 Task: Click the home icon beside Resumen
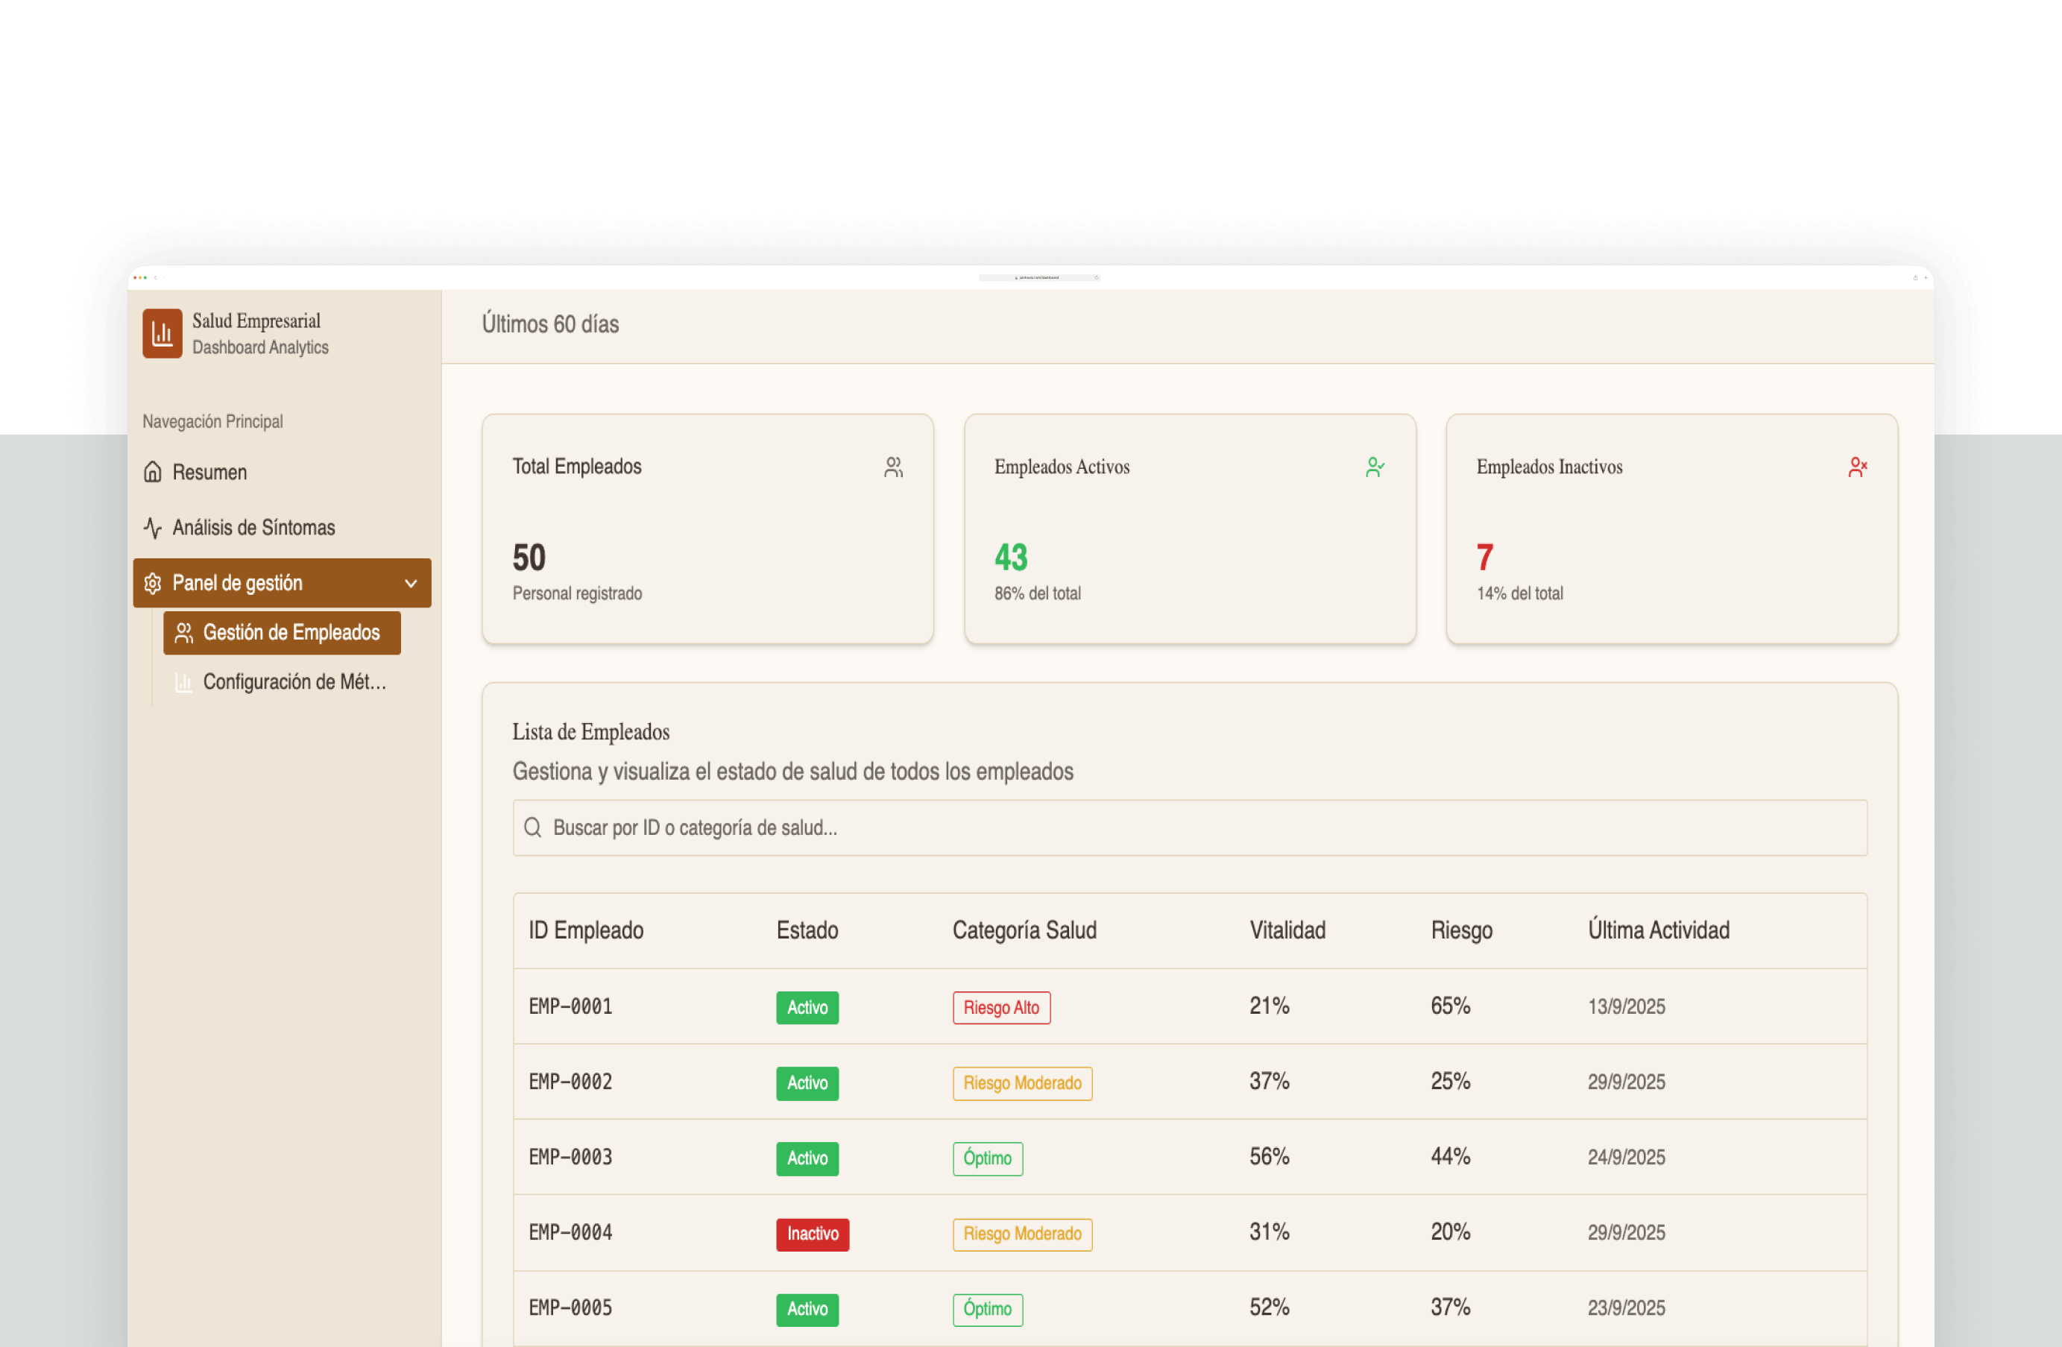pos(153,472)
